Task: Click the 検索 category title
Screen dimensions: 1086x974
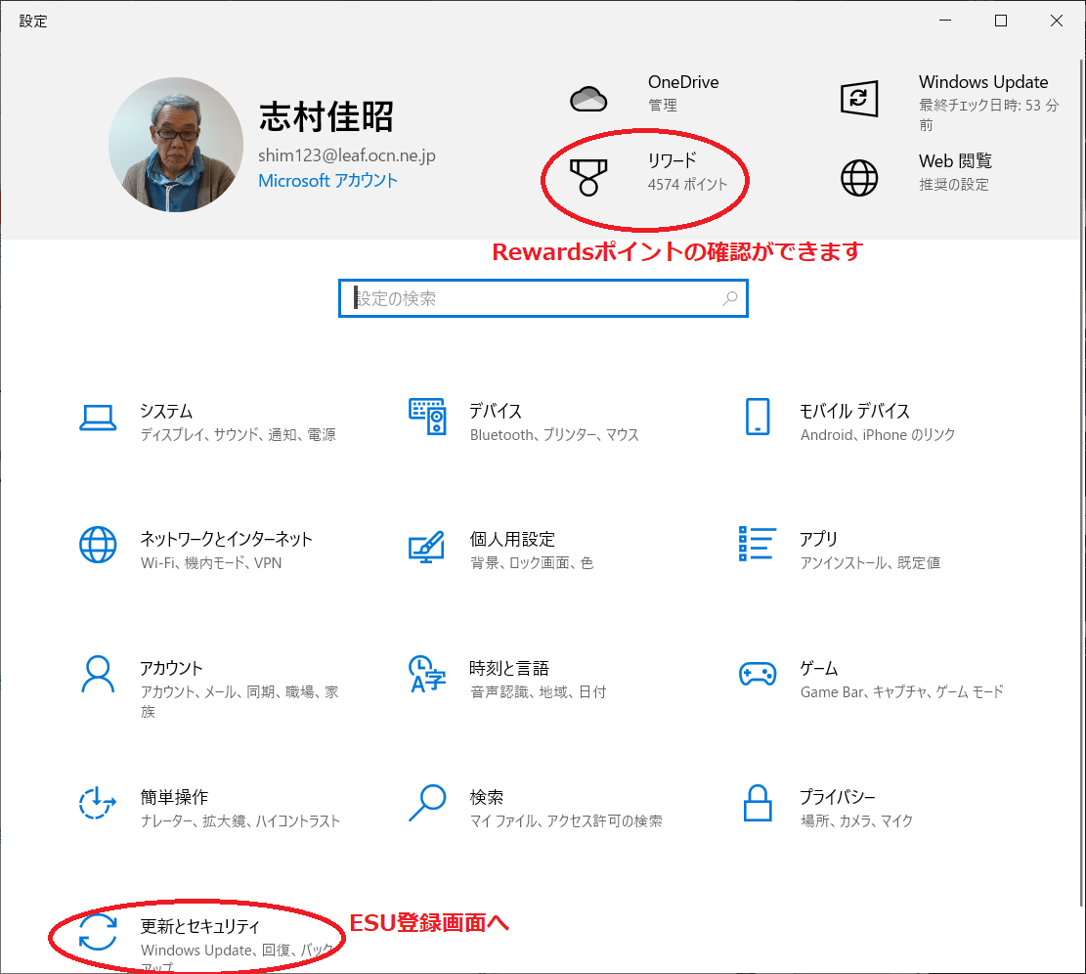Action: [486, 797]
